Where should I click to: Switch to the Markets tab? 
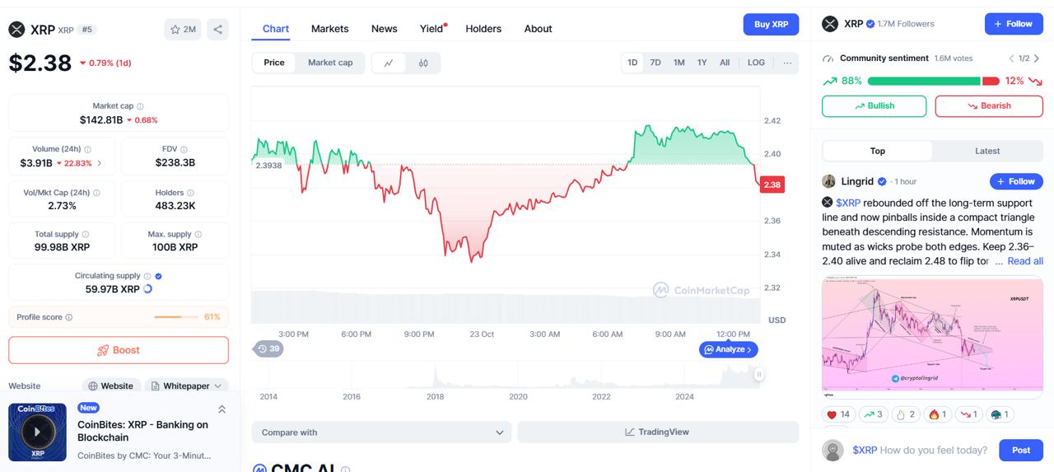tap(329, 29)
